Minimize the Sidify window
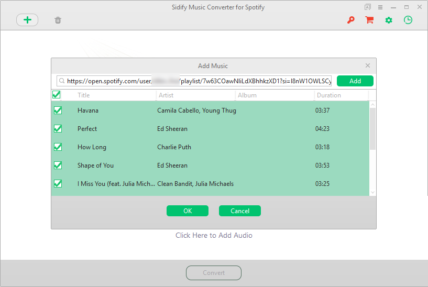The image size is (428, 287). [393, 7]
